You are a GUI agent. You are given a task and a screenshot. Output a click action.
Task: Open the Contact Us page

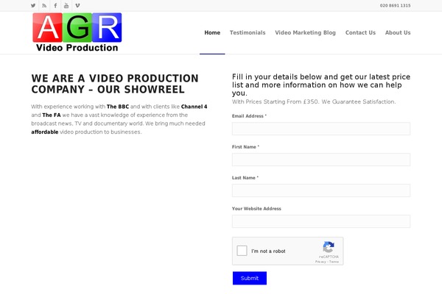(360, 32)
